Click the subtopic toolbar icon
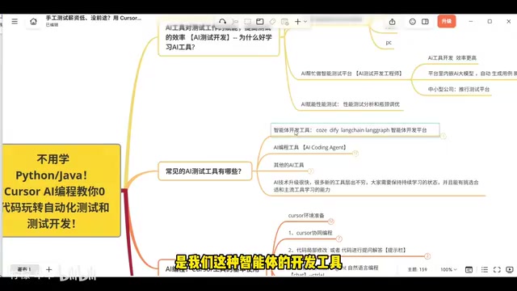Viewport: 517px width, 291px height. [235, 22]
